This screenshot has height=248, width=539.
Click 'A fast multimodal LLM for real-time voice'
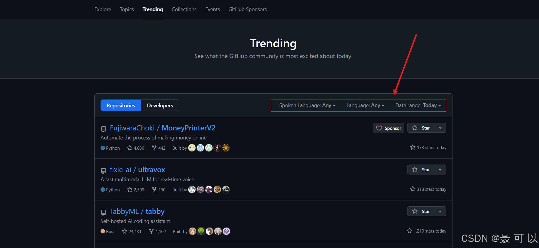pos(147,179)
